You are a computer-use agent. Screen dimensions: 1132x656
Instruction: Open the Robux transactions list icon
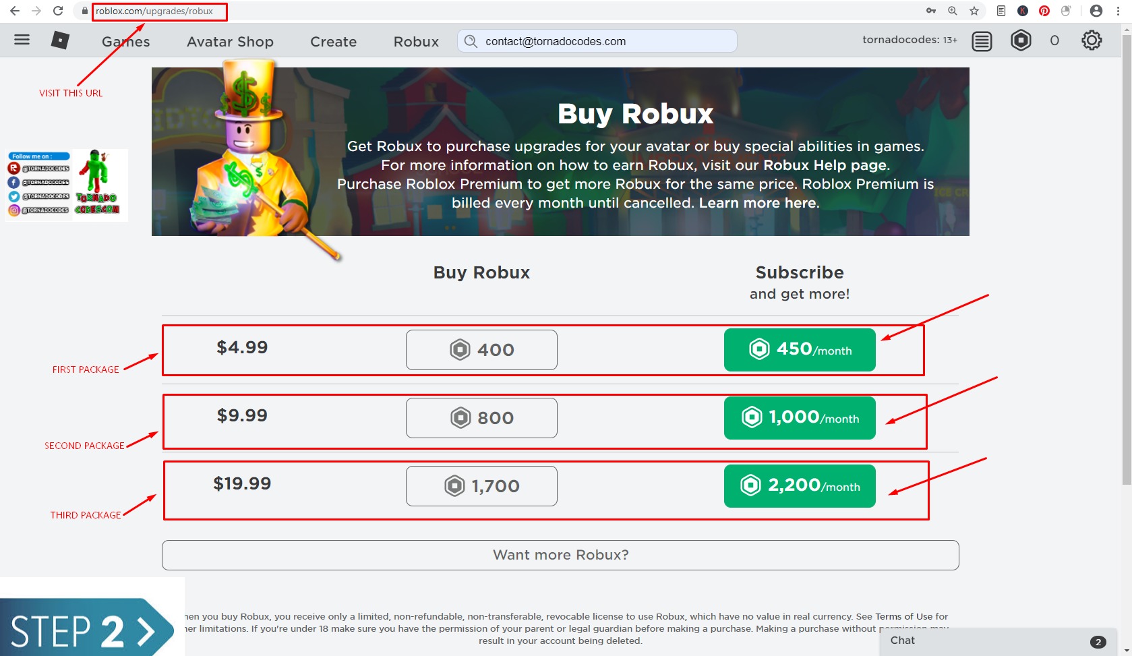tap(982, 40)
